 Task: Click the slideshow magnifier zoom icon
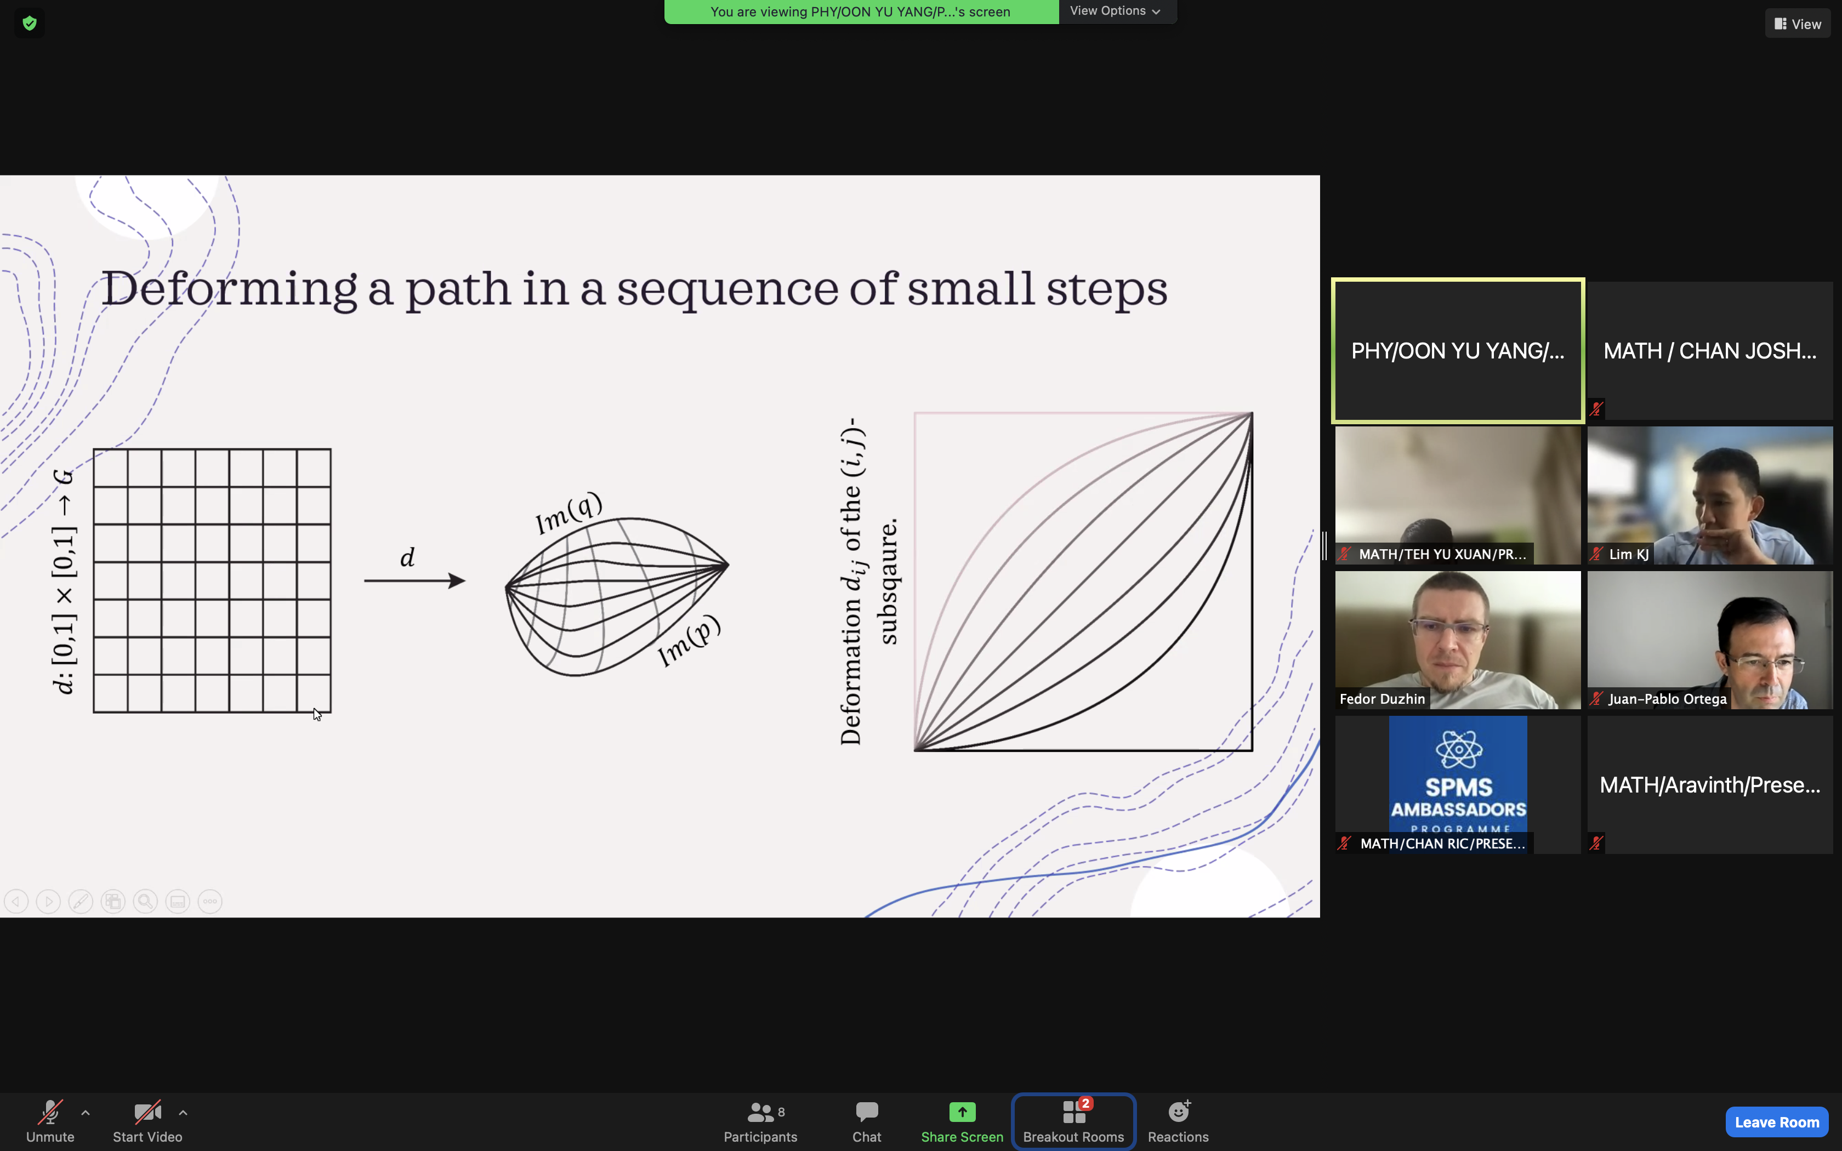point(145,901)
